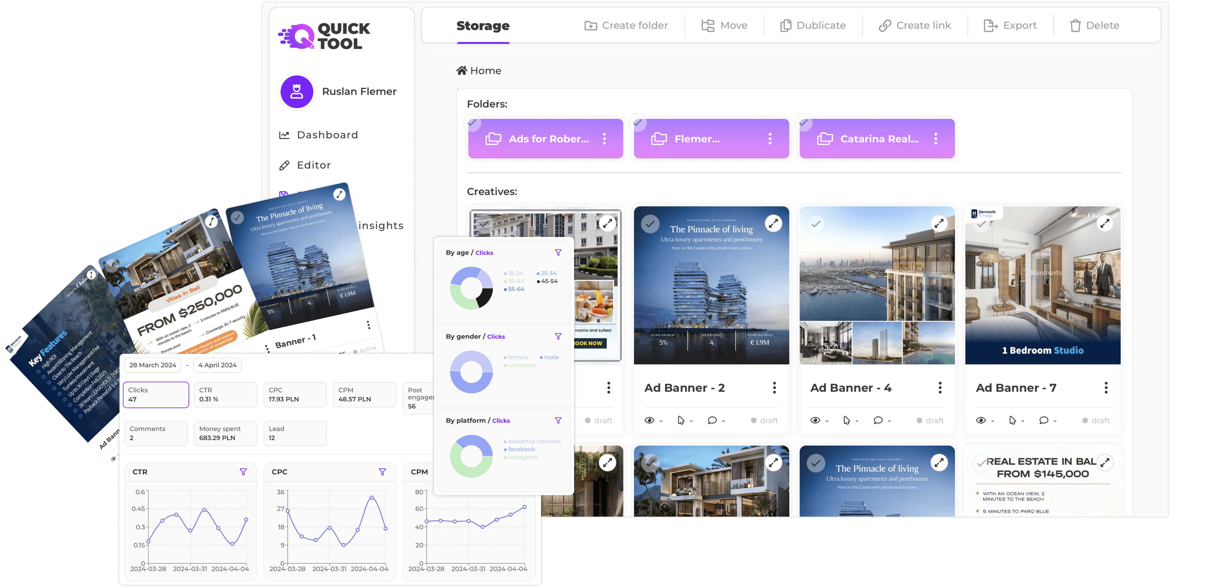Image resolution: width=1229 pixels, height=588 pixels.
Task: Click the Create folder toolbar button
Action: pyautogui.click(x=626, y=25)
